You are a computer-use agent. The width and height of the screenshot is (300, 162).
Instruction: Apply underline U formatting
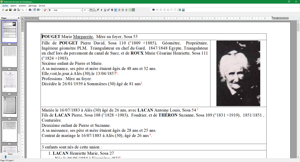(105, 10)
